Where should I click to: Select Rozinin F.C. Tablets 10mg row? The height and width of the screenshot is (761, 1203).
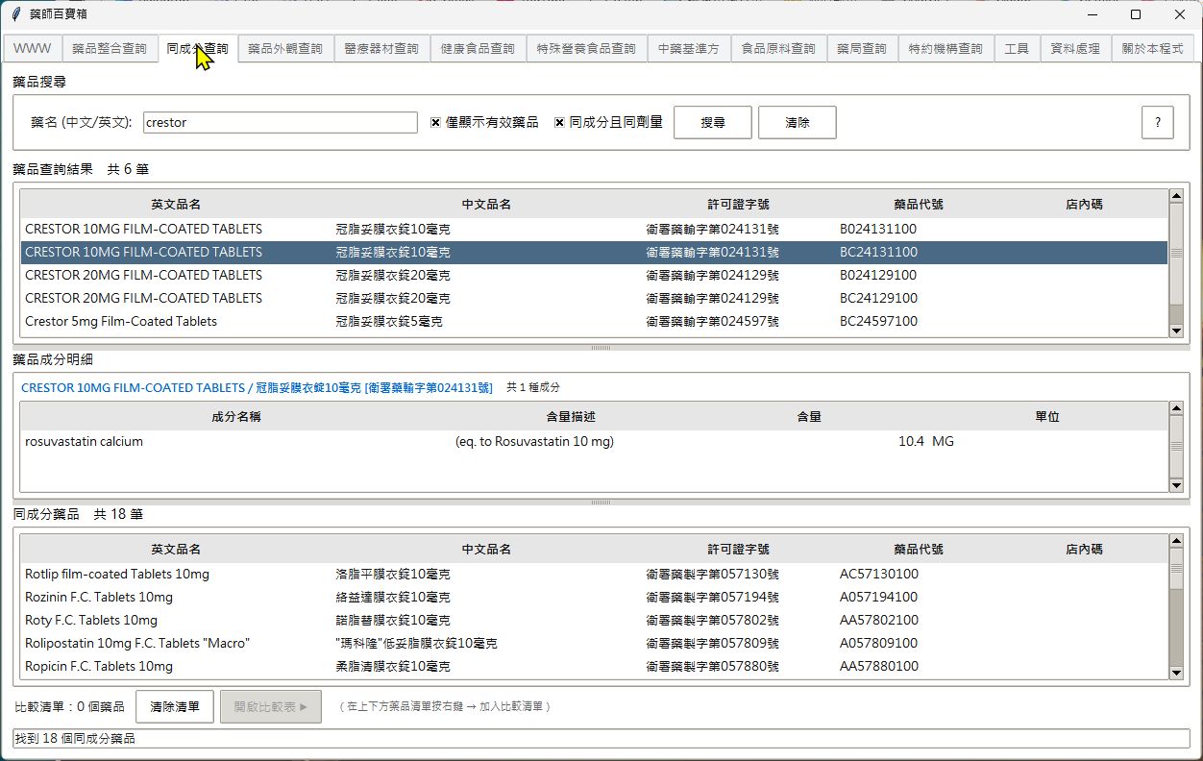pos(594,597)
